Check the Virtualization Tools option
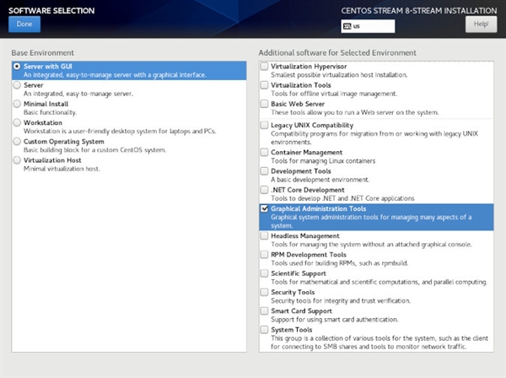 click(265, 85)
